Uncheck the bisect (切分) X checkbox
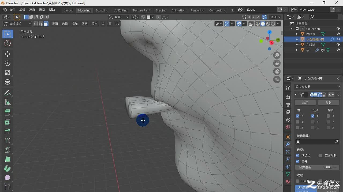 coord(313,116)
